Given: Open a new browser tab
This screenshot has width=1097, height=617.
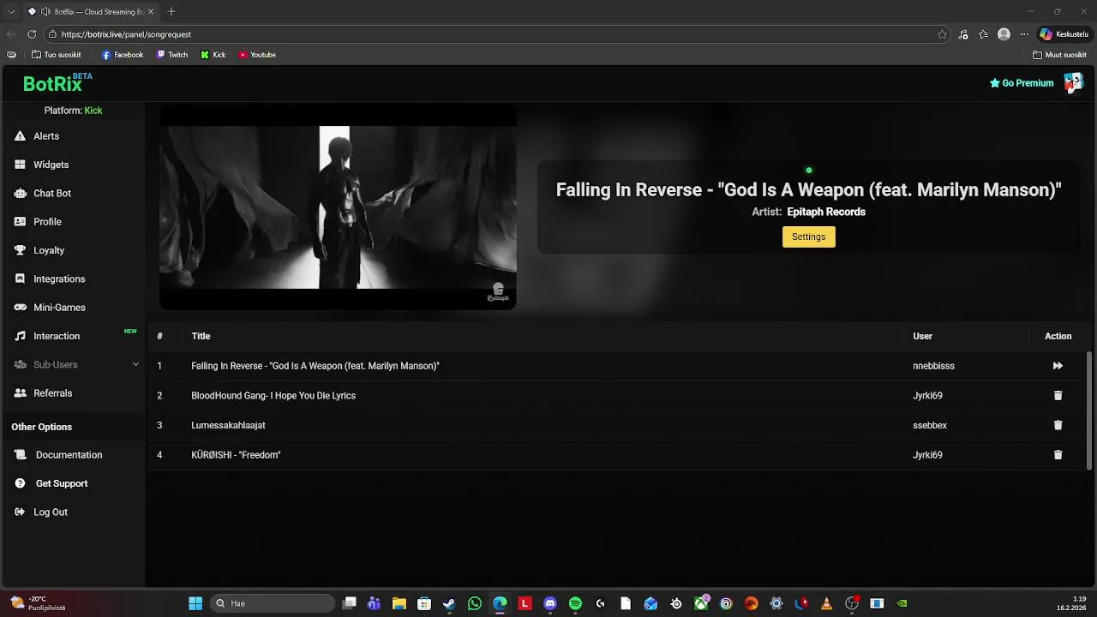Looking at the screenshot, I should point(171,11).
